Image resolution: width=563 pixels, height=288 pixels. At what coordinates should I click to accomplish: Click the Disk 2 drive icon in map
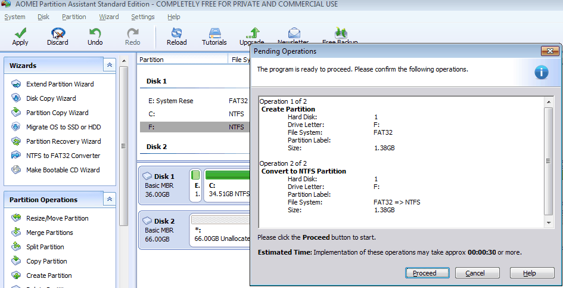pos(147,221)
